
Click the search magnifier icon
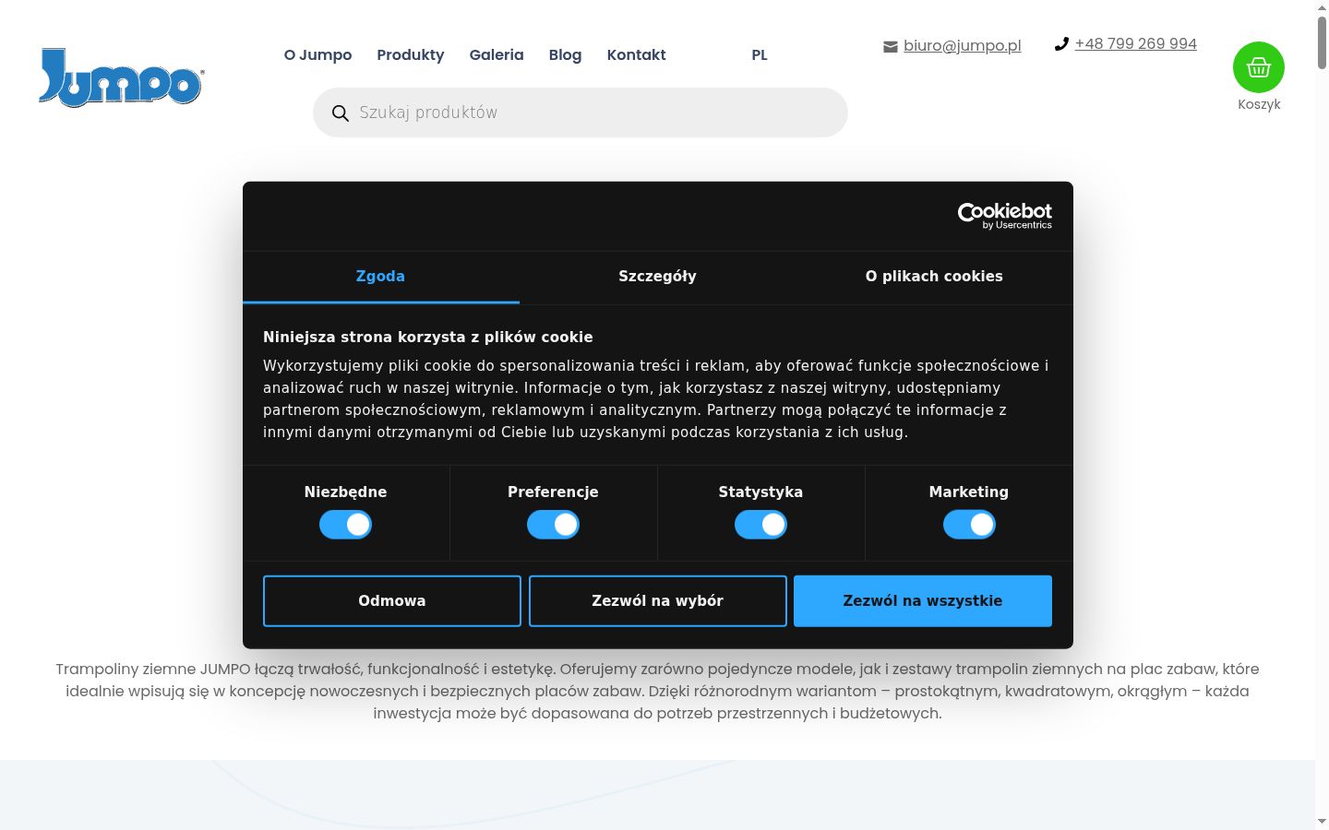point(341,113)
